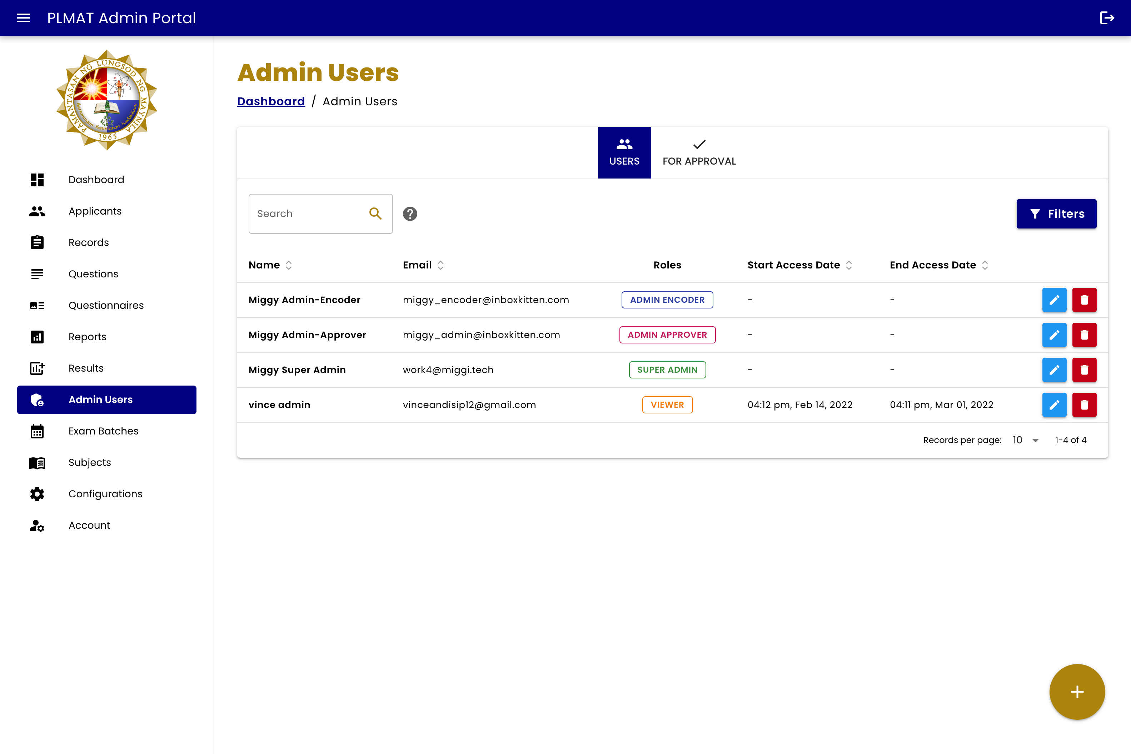Open the help question mark icon
This screenshot has height=754, width=1131.
point(410,213)
